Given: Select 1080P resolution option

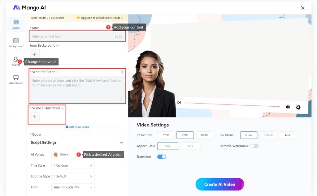Looking at the screenshot, I should [x=204, y=135].
